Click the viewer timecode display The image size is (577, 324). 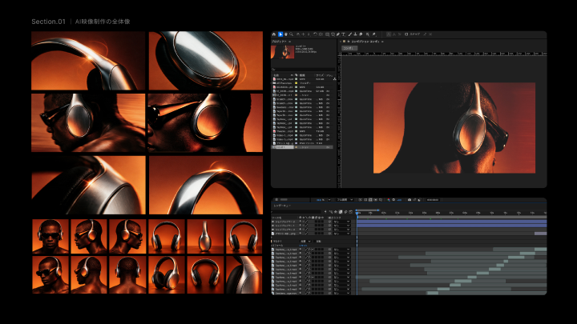[x=434, y=200]
